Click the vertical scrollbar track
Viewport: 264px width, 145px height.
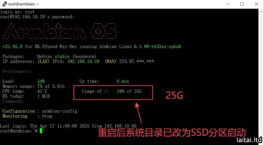[261, 76]
